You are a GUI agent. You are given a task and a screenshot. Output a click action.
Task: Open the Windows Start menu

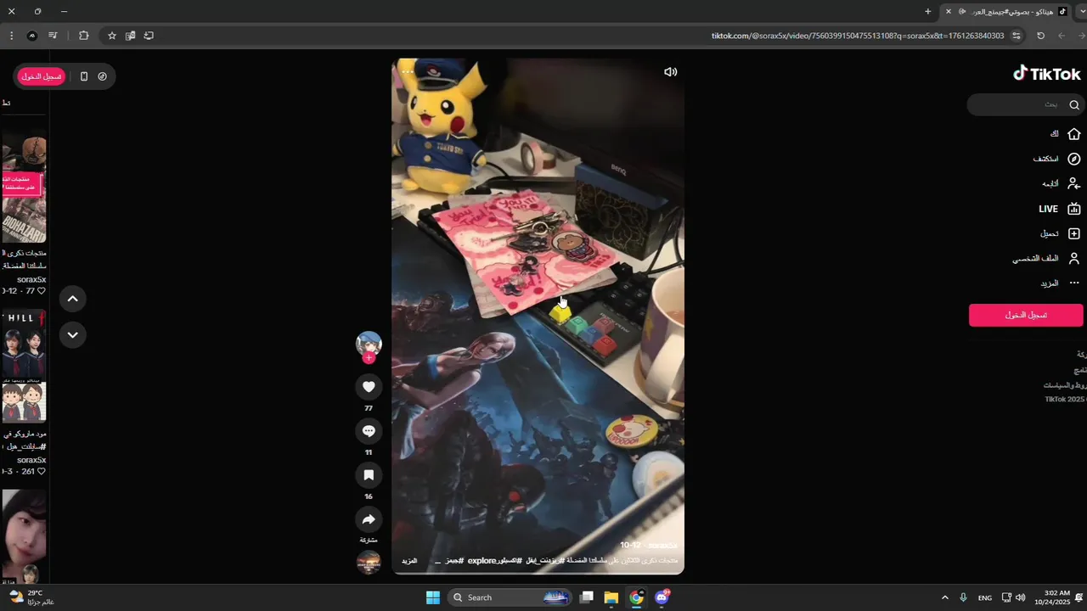tap(433, 597)
